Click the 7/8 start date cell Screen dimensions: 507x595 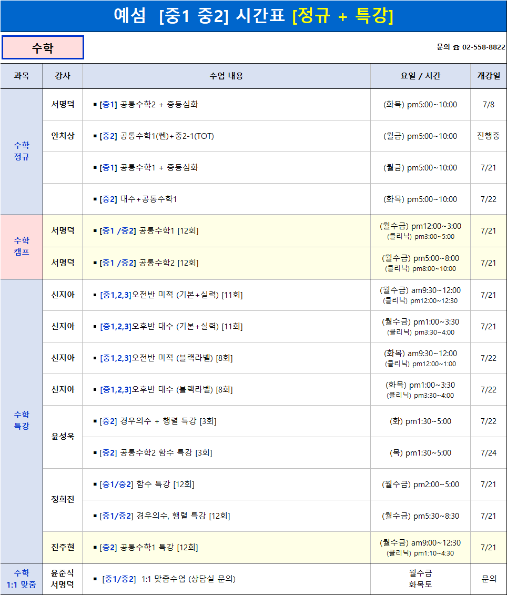coord(489,104)
